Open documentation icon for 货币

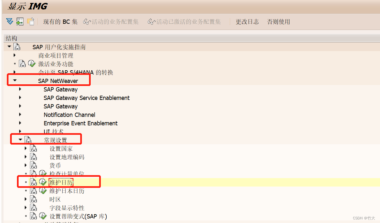click(34, 165)
